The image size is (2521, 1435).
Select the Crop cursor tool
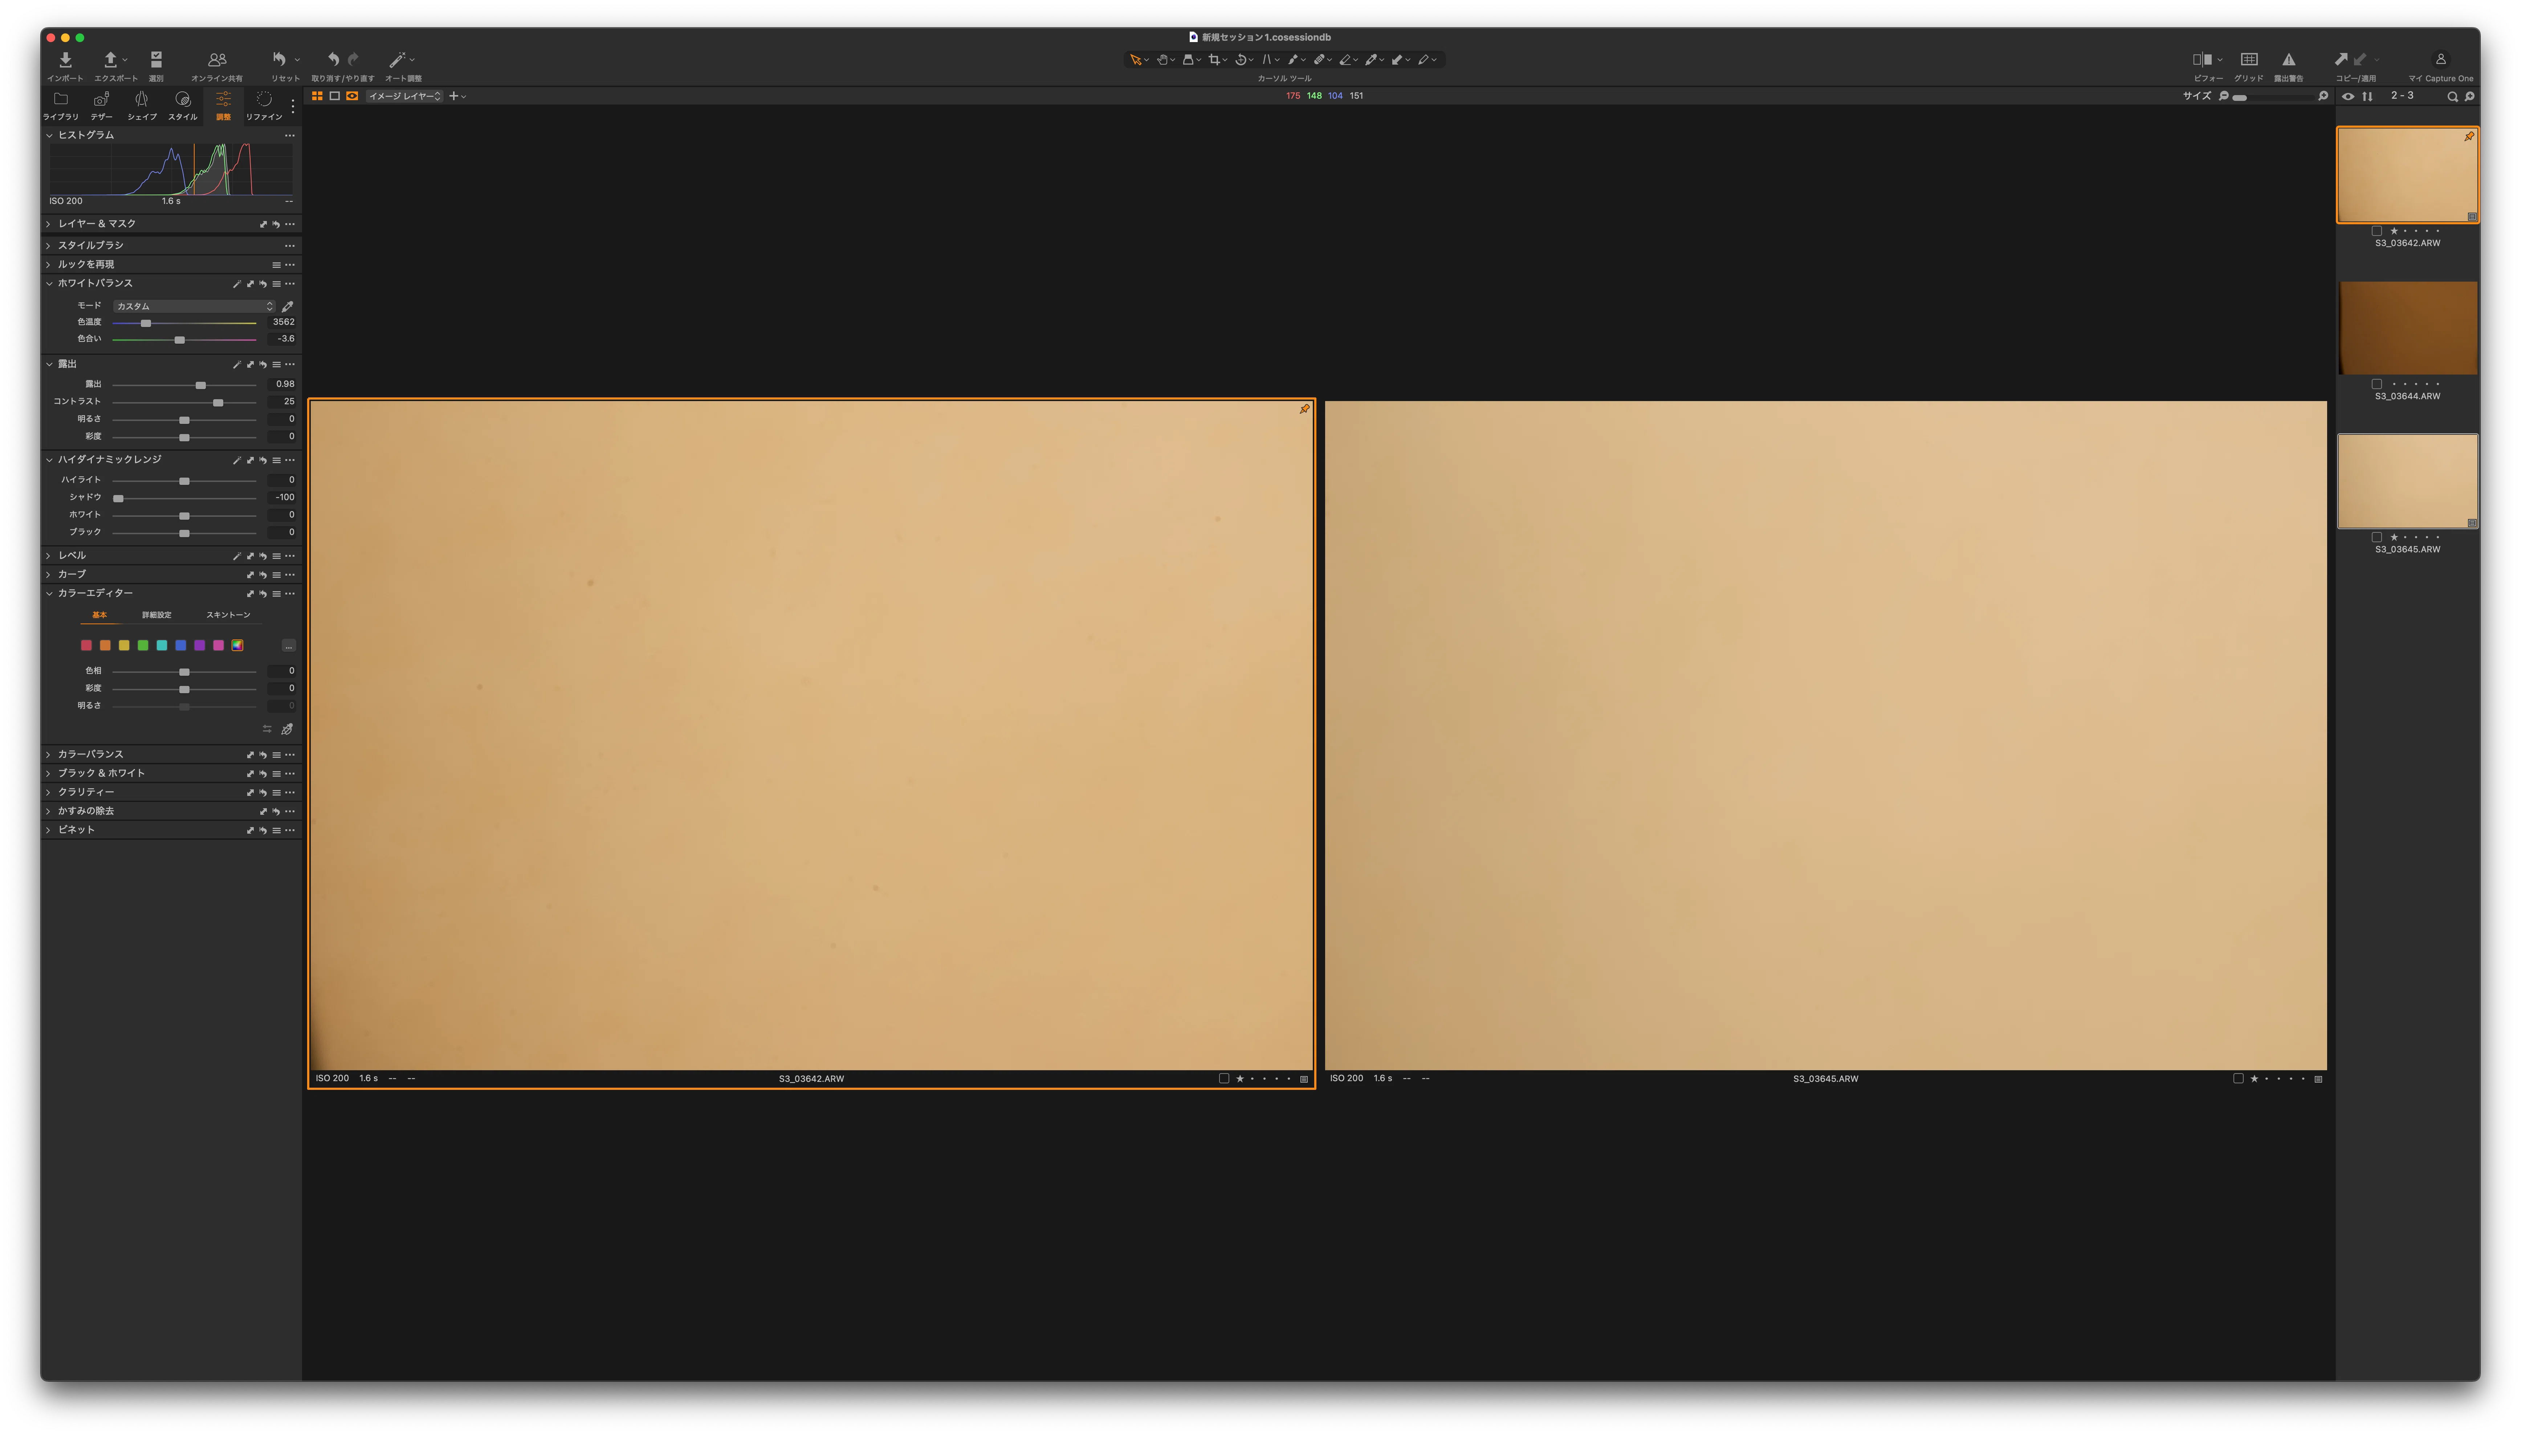tap(1215, 60)
